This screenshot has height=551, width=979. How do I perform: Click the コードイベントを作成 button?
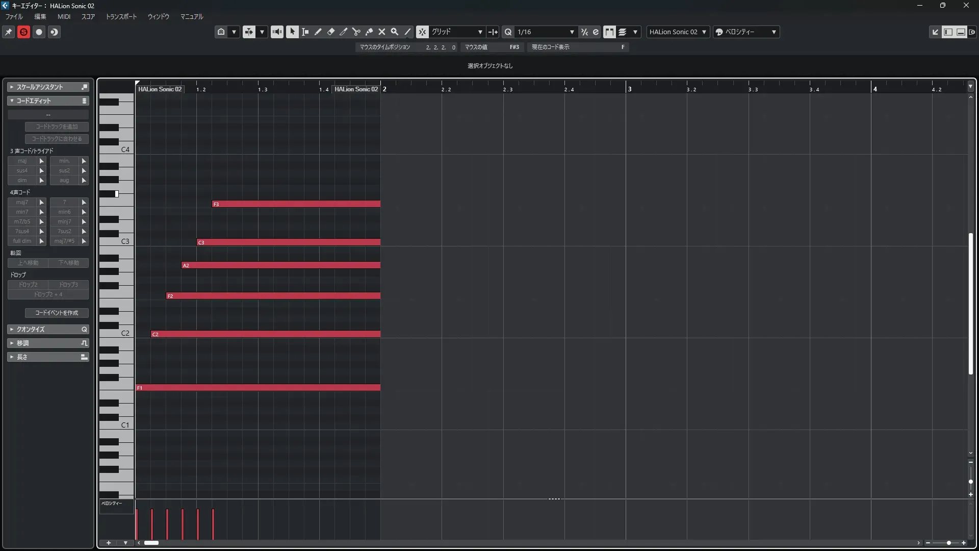pos(57,313)
